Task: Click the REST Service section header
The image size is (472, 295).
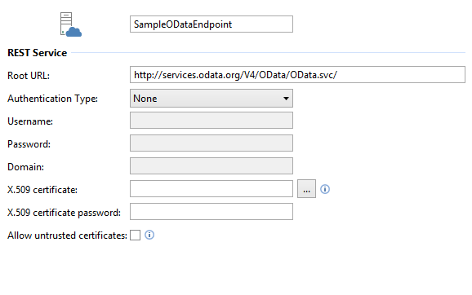Action: (x=38, y=53)
